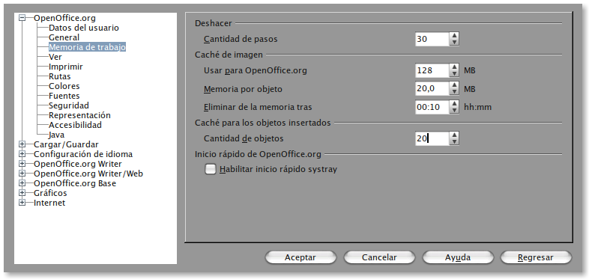This screenshot has width=589, height=279.
Task: Select OpenOffice.org Writer label
Action: click(x=78, y=164)
